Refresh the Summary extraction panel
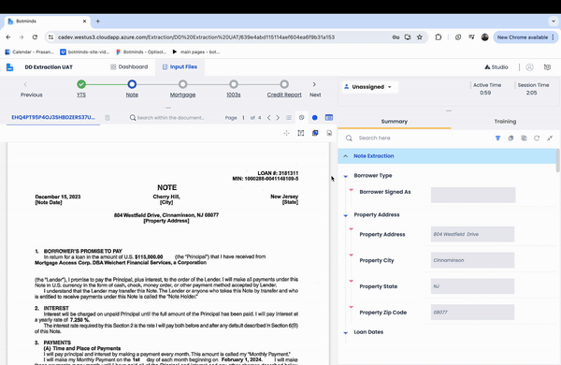Screen dimensions: 561x365 click(x=537, y=138)
